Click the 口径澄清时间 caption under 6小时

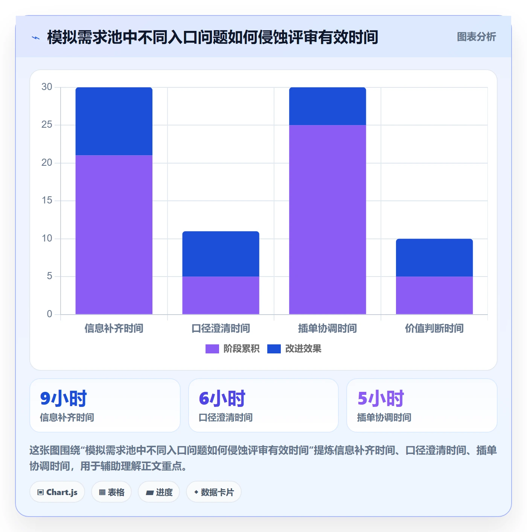click(226, 417)
